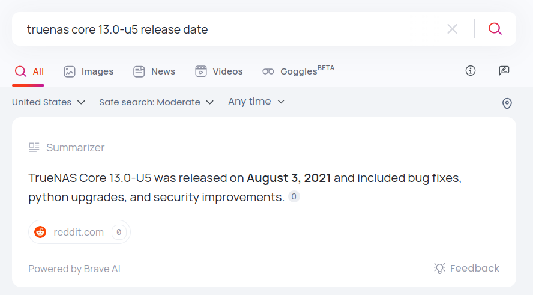Image resolution: width=533 pixels, height=295 pixels.
Task: Click the Reddit logo icon
Action: click(x=40, y=232)
